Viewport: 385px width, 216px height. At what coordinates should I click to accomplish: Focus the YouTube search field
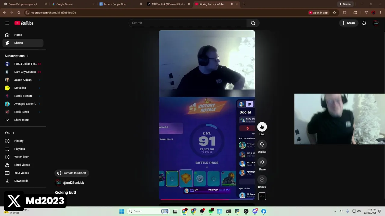coord(188,23)
